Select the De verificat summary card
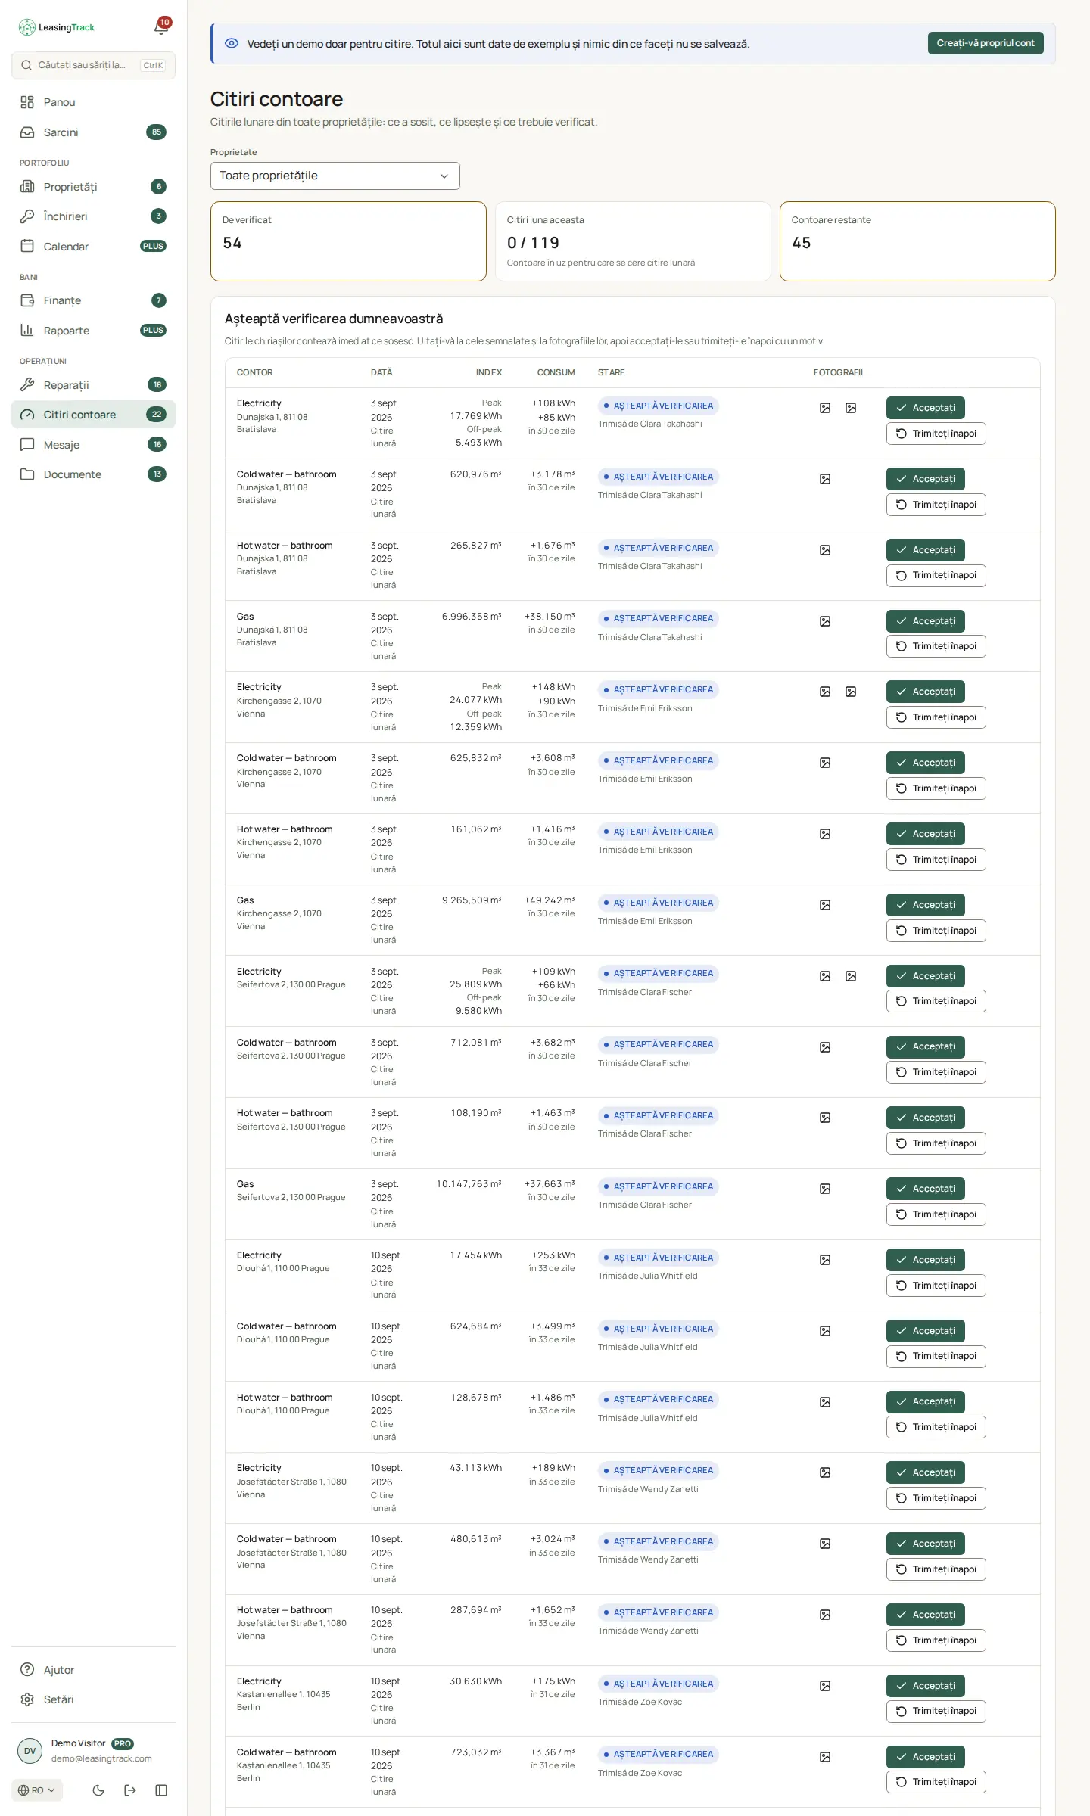Image resolution: width=1090 pixels, height=1816 pixels. (x=348, y=241)
